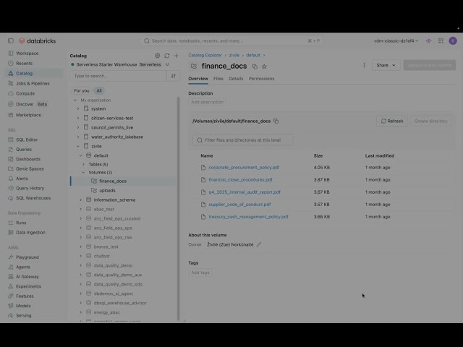The width and height of the screenshot is (463, 347).
Task: Go to Catalog Explorer breadcrumb
Action: 205,55
